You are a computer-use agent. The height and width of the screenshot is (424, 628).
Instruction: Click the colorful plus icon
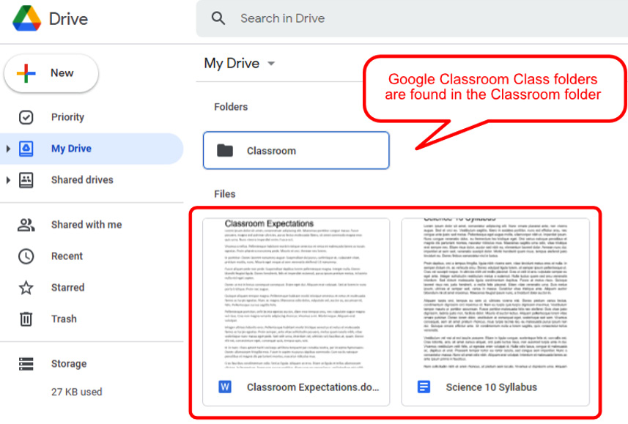(x=26, y=73)
